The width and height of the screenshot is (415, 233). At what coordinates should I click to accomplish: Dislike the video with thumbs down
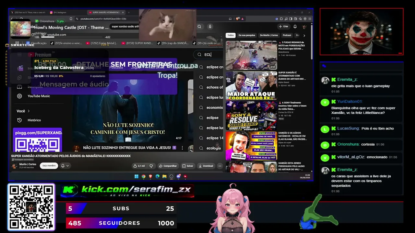(151, 166)
